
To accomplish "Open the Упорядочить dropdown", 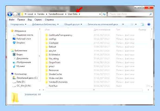I will point(18,24).
